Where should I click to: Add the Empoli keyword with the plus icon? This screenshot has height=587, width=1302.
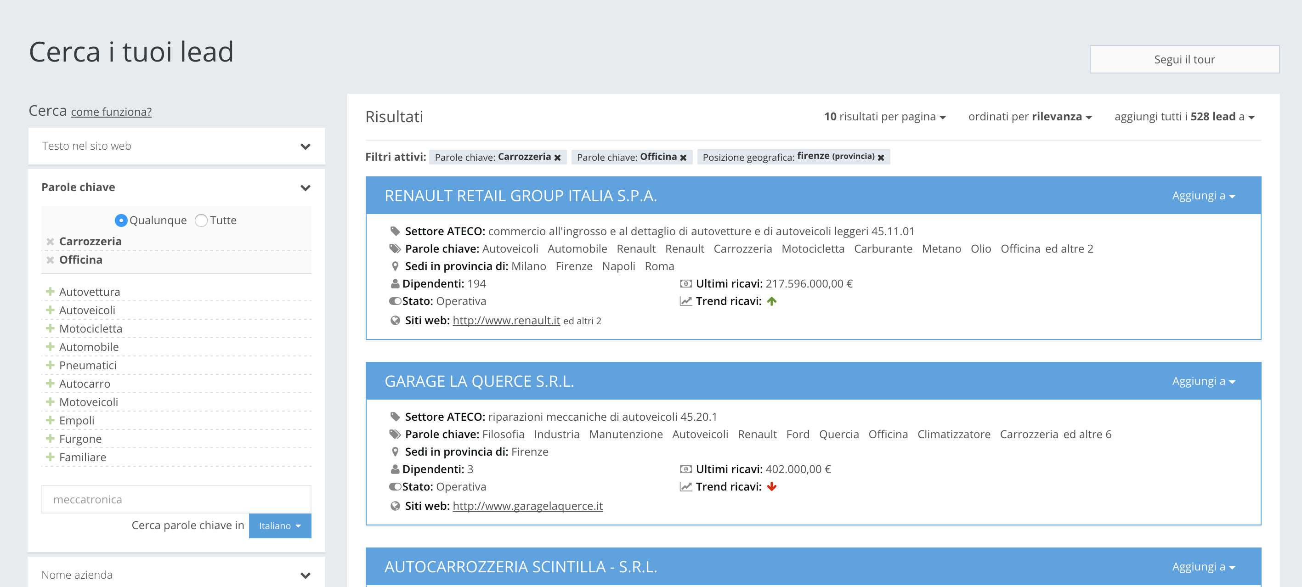pyautogui.click(x=50, y=420)
